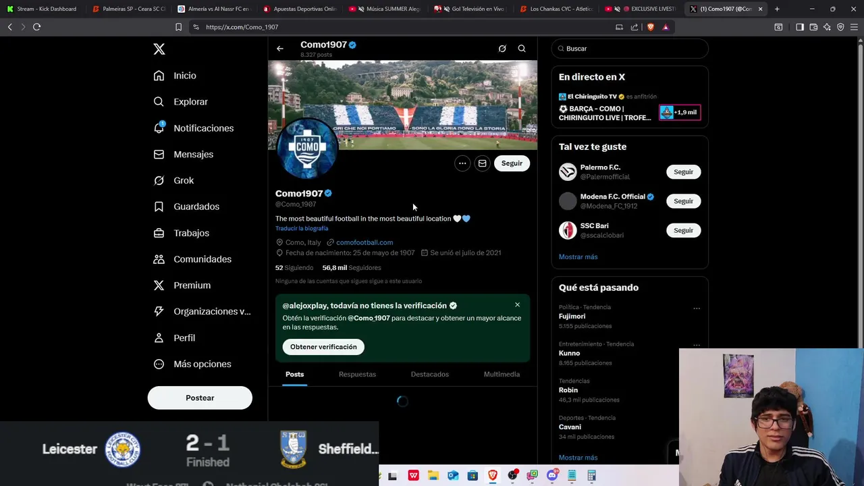Click Grok profile summary icon
Screen dimensions: 864x486
click(x=502, y=49)
